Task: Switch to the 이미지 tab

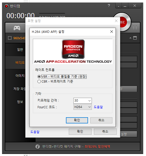Action: (20, 76)
